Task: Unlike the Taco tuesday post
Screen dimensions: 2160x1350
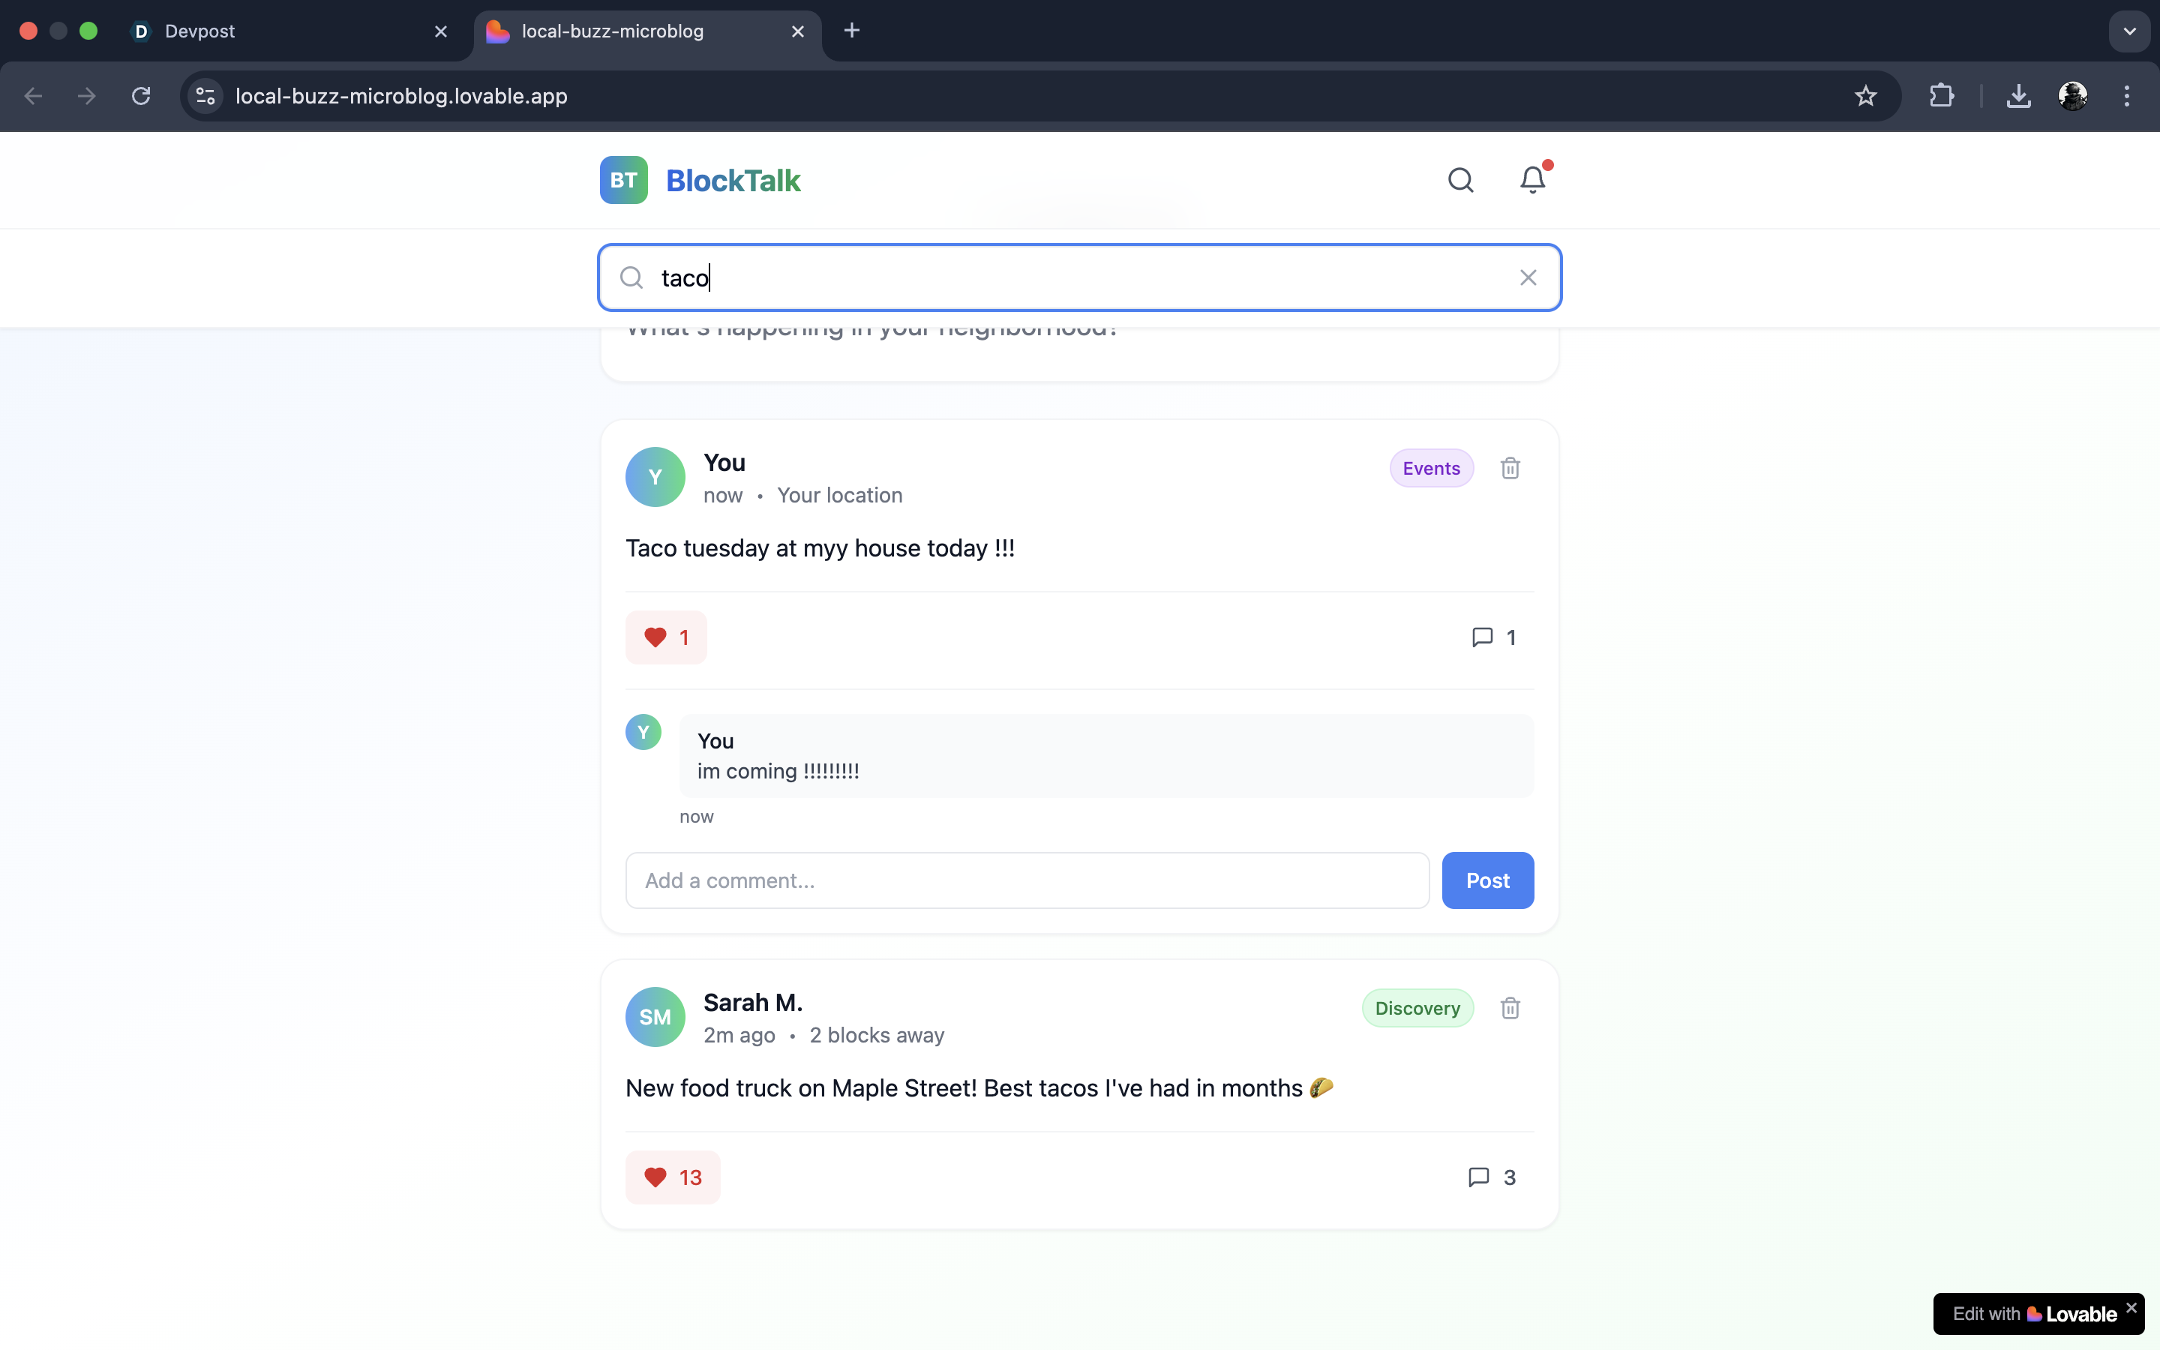Action: (666, 637)
